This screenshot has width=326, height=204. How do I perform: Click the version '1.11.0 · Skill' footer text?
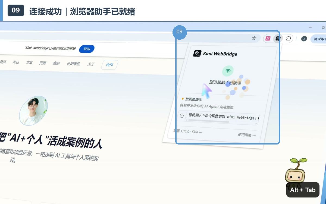[188, 131]
